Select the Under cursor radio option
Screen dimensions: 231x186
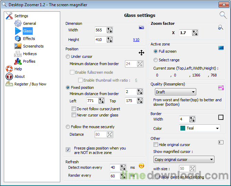[x=68, y=56]
